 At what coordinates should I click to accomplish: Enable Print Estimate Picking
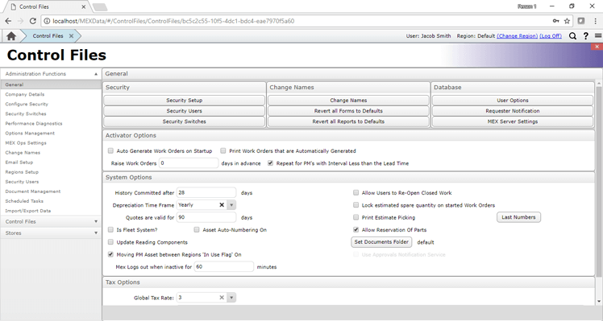point(356,217)
